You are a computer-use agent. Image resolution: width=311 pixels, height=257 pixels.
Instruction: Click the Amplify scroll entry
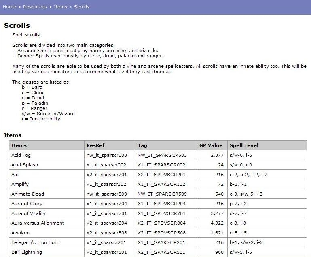coord(20,184)
